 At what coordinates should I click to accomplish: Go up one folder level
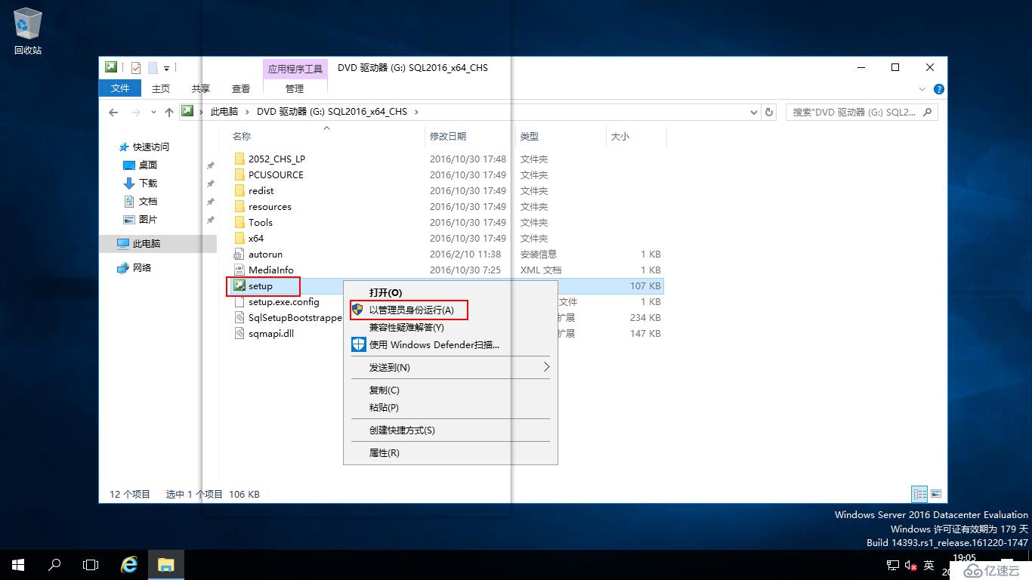tap(169, 112)
